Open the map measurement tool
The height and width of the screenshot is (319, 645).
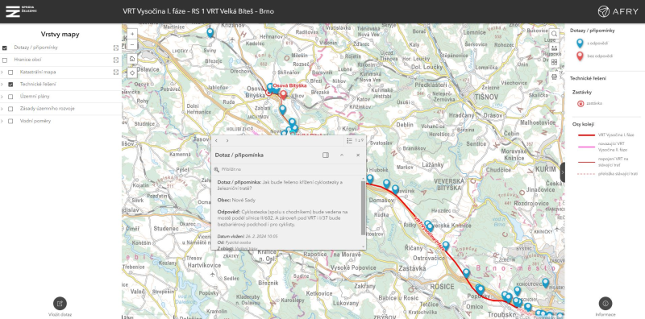(554, 48)
